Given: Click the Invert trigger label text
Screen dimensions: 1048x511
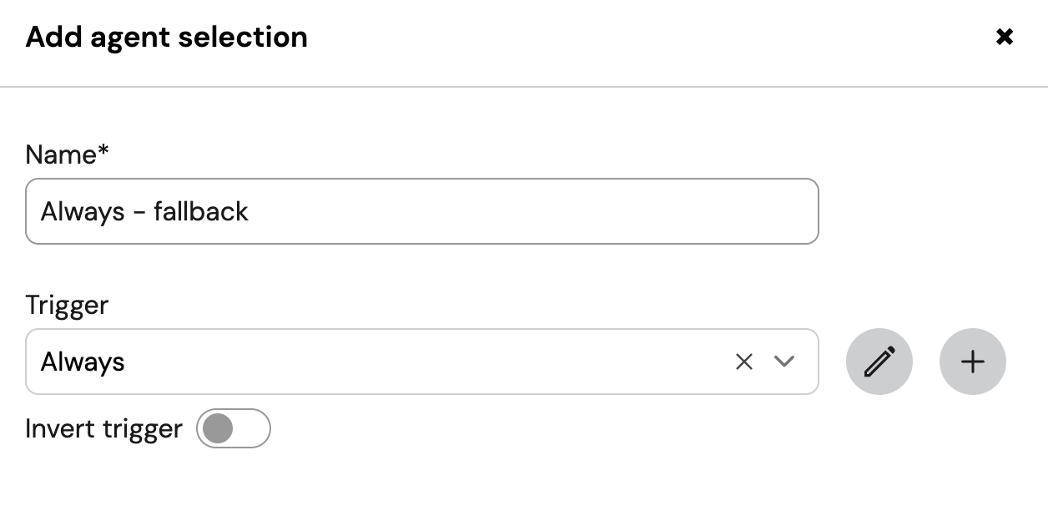Looking at the screenshot, I should [103, 428].
